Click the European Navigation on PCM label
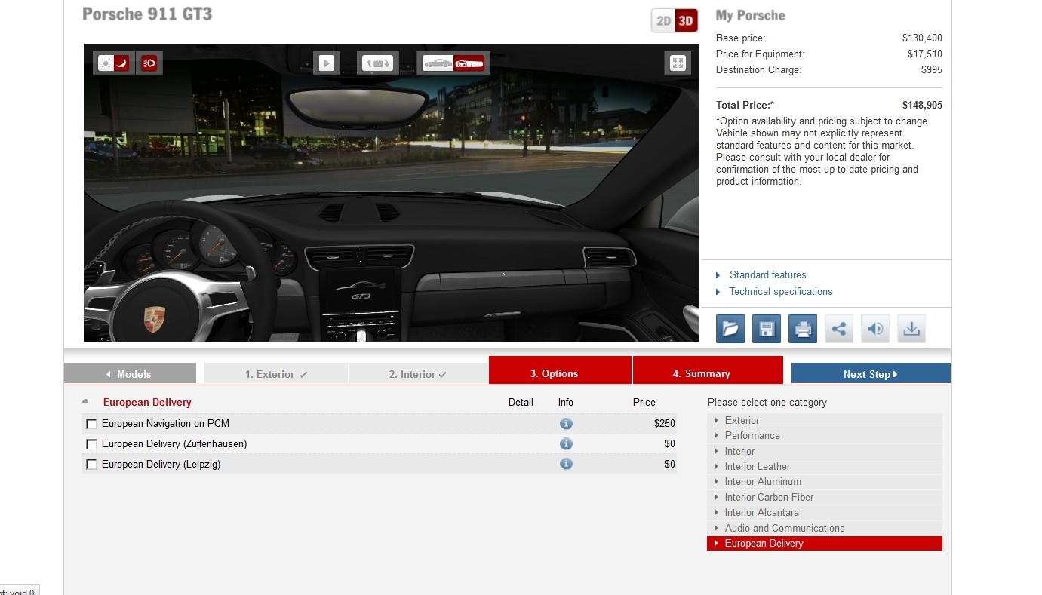The image size is (1042, 595). (x=165, y=424)
